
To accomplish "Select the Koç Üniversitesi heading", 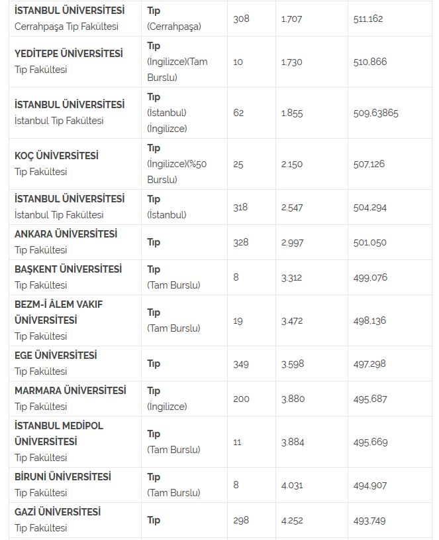I will point(56,156).
